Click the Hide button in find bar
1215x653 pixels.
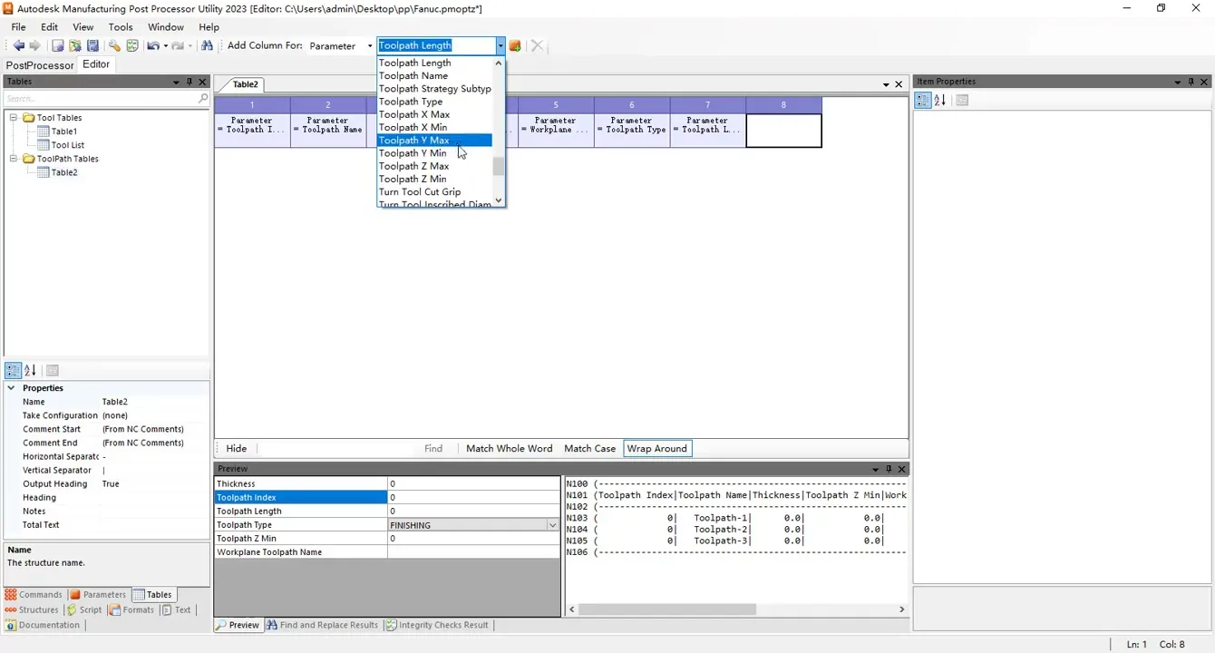pos(237,448)
